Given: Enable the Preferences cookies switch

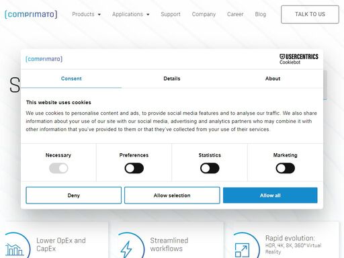Looking at the screenshot, I should 134,168.
